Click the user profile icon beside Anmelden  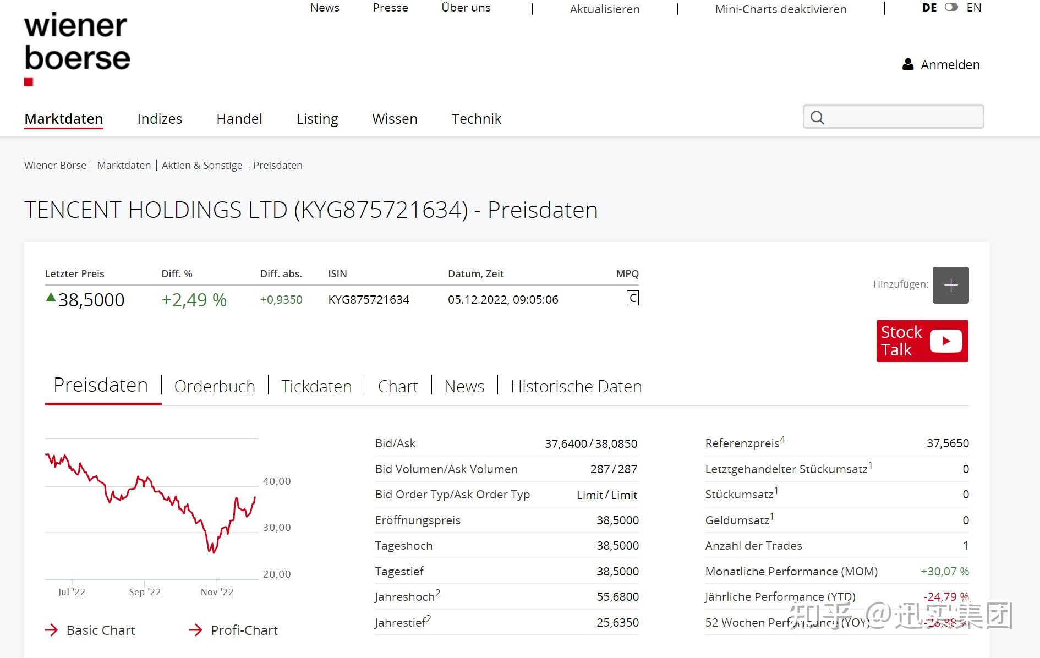click(908, 65)
